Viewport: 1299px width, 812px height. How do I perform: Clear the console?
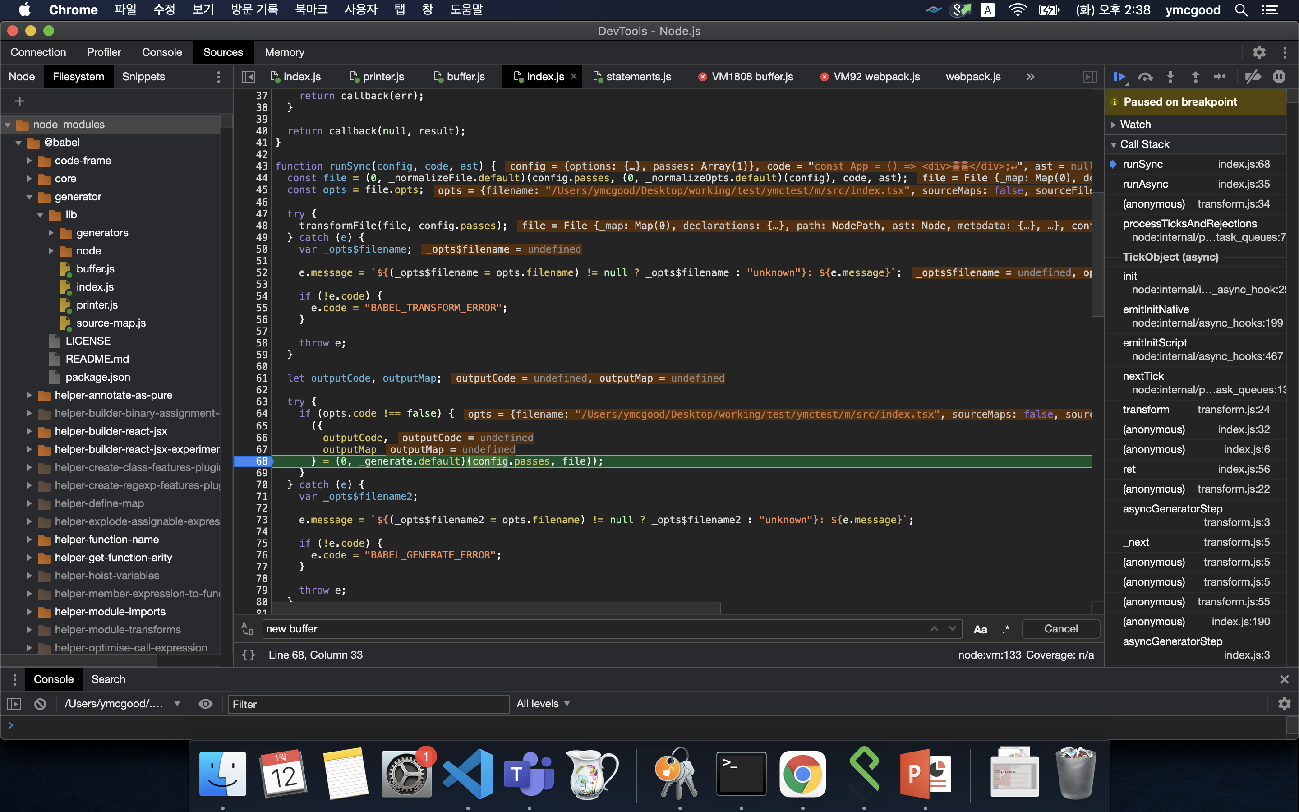click(x=40, y=704)
